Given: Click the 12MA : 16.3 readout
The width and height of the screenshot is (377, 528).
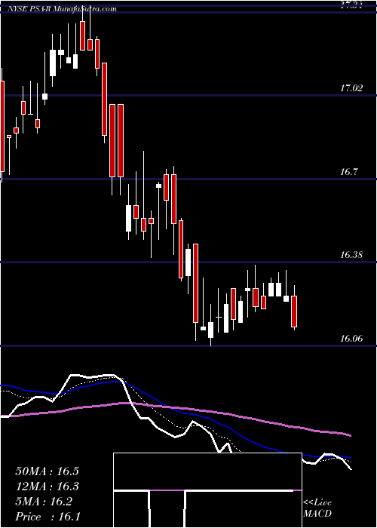Looking at the screenshot, I should tap(47, 487).
